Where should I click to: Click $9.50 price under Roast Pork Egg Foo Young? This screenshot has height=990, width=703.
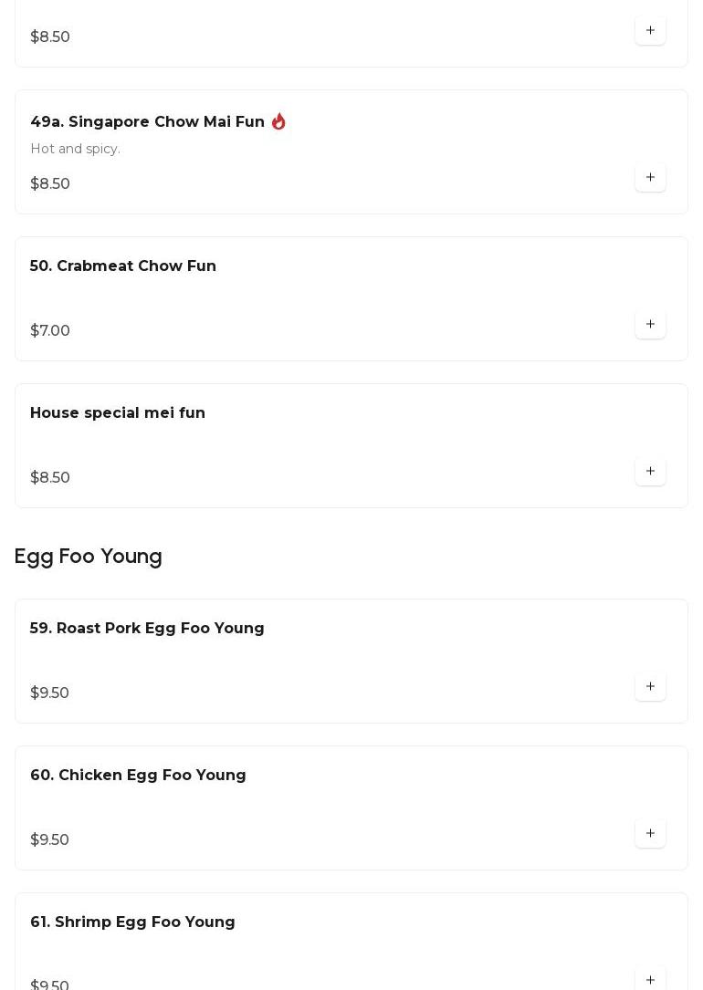click(x=49, y=693)
